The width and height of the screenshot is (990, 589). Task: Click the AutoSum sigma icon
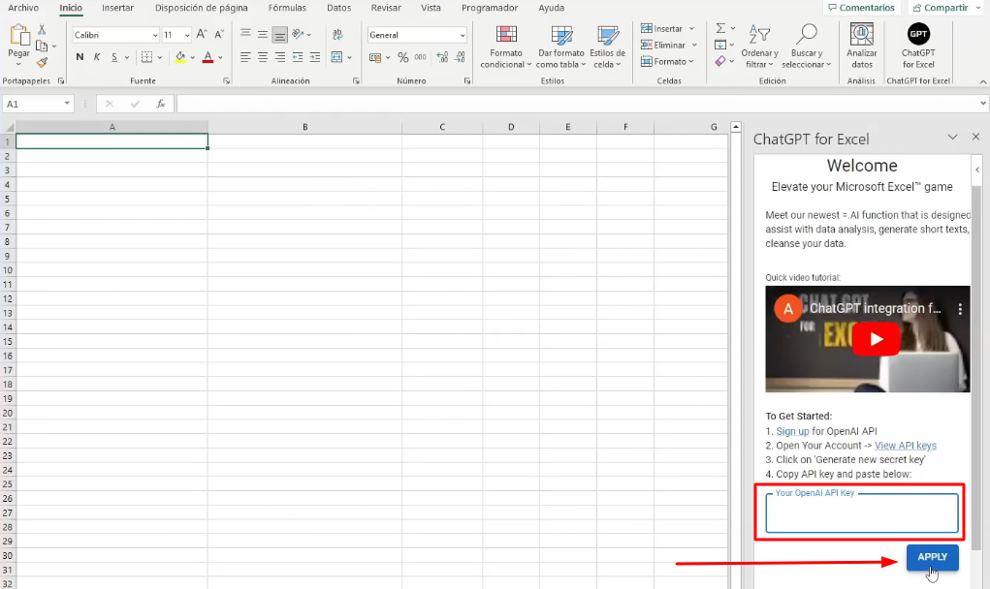(x=720, y=28)
